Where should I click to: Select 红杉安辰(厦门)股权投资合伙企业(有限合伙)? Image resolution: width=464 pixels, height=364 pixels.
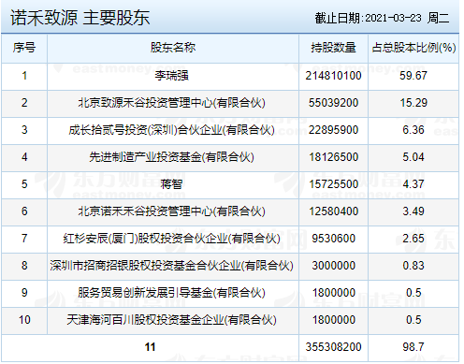(171, 239)
